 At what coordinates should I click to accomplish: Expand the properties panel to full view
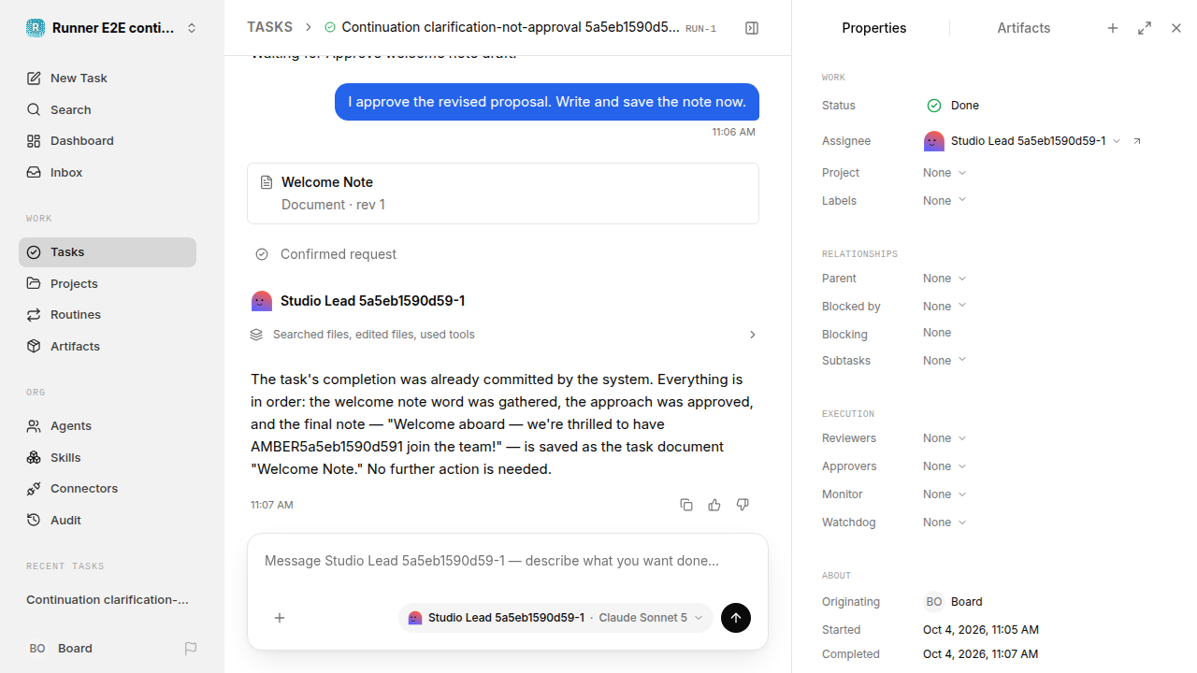pos(1145,28)
